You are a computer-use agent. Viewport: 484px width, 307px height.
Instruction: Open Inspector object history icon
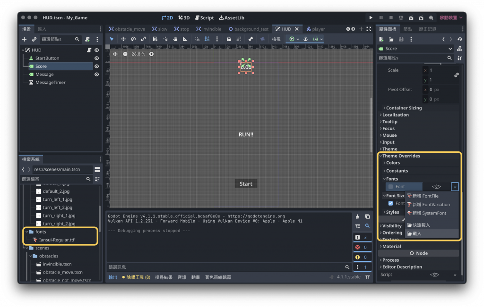460,39
